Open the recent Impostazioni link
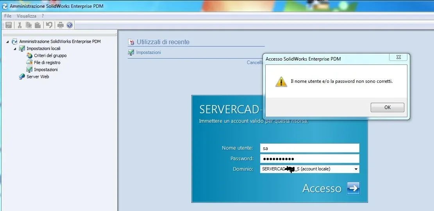 [148, 52]
